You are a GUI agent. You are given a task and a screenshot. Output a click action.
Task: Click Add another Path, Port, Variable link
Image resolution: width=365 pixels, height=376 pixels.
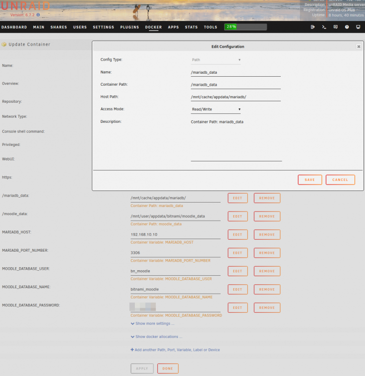pos(175,350)
